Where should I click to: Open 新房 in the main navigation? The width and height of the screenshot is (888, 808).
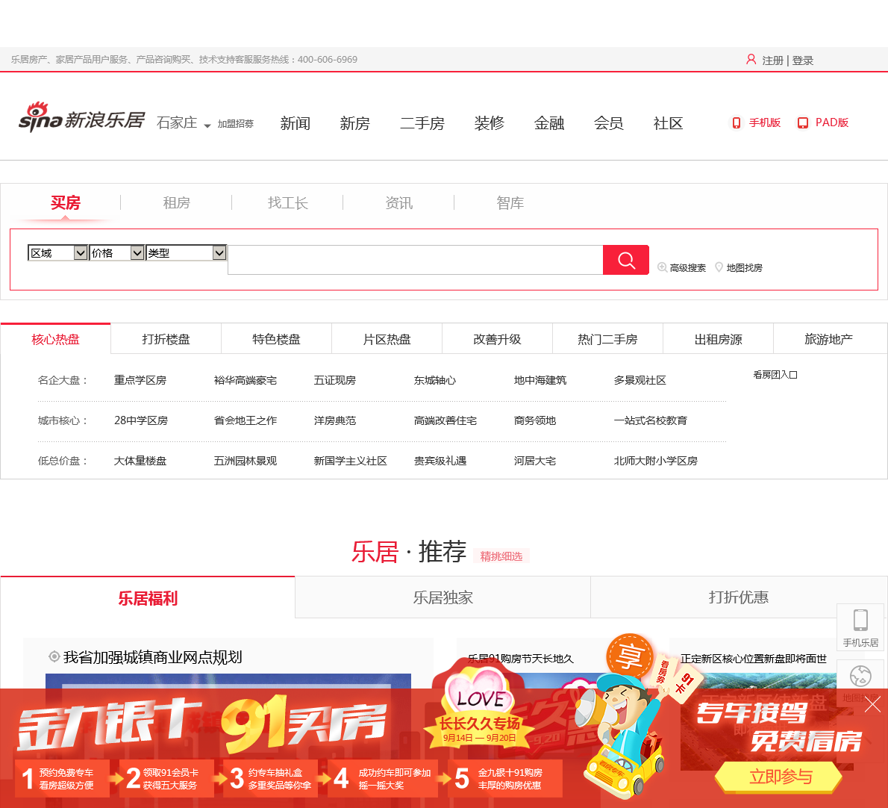355,123
